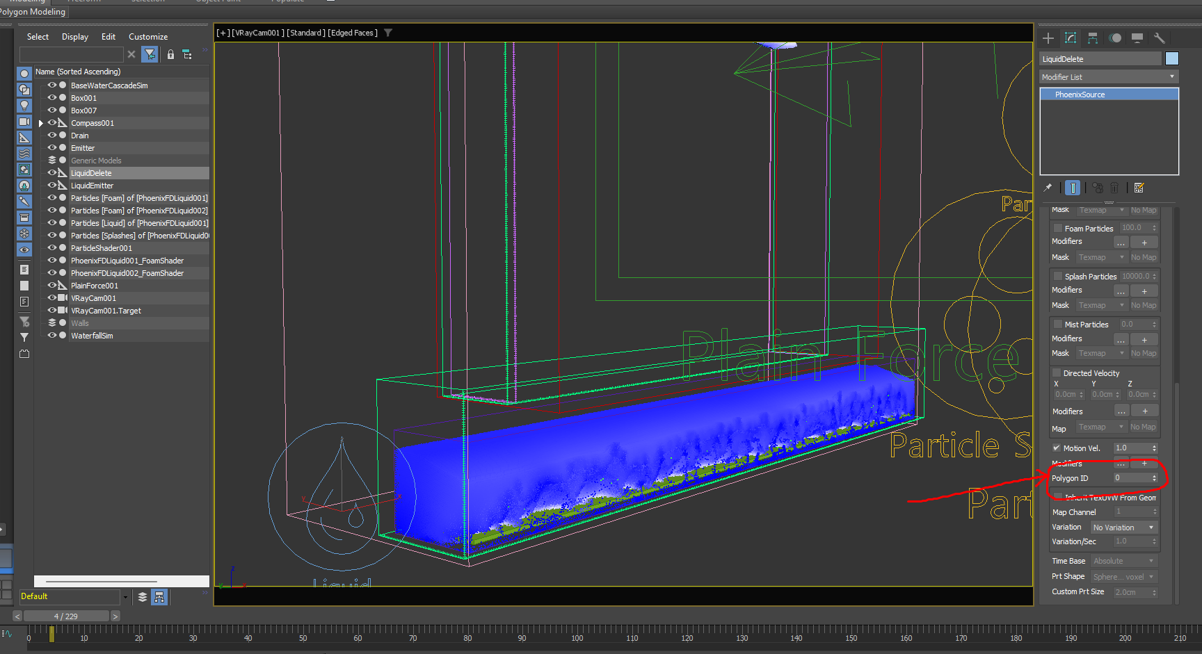Open the Select menu in Scene Explorer
This screenshot has width=1202, height=654.
(x=38, y=37)
